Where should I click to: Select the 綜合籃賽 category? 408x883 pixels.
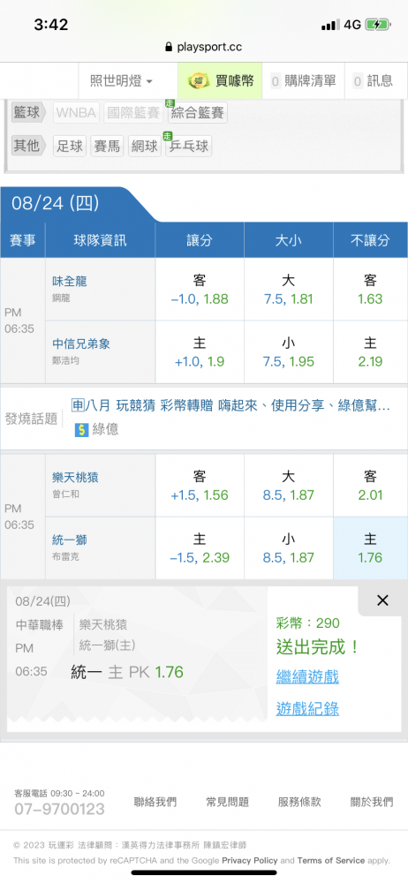click(197, 113)
